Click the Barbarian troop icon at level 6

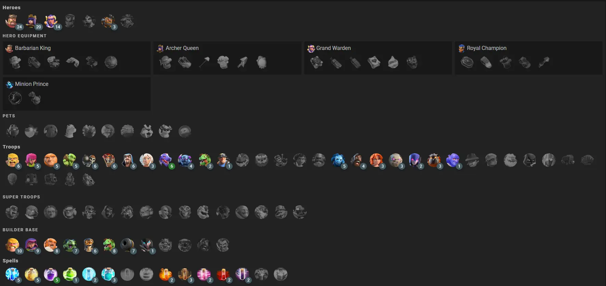12,160
